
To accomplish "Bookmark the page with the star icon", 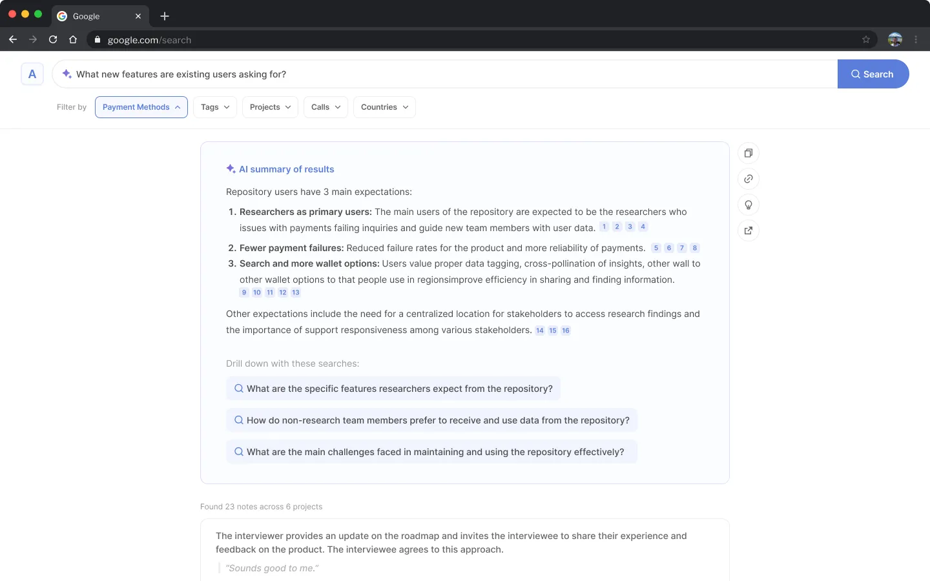I will click(866, 39).
